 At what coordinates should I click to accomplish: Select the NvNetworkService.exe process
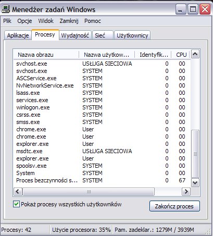pyautogui.click(x=102, y=85)
